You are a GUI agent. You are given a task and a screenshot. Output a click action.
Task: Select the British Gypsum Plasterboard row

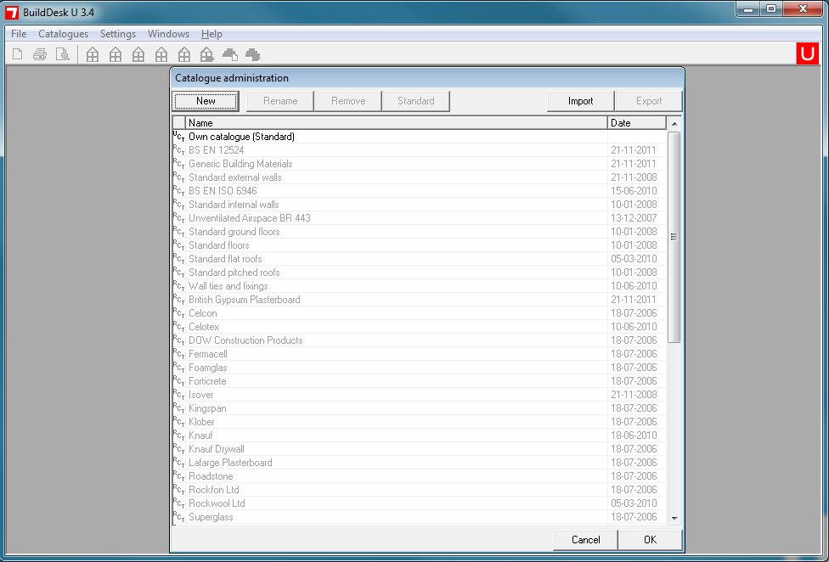coord(420,300)
